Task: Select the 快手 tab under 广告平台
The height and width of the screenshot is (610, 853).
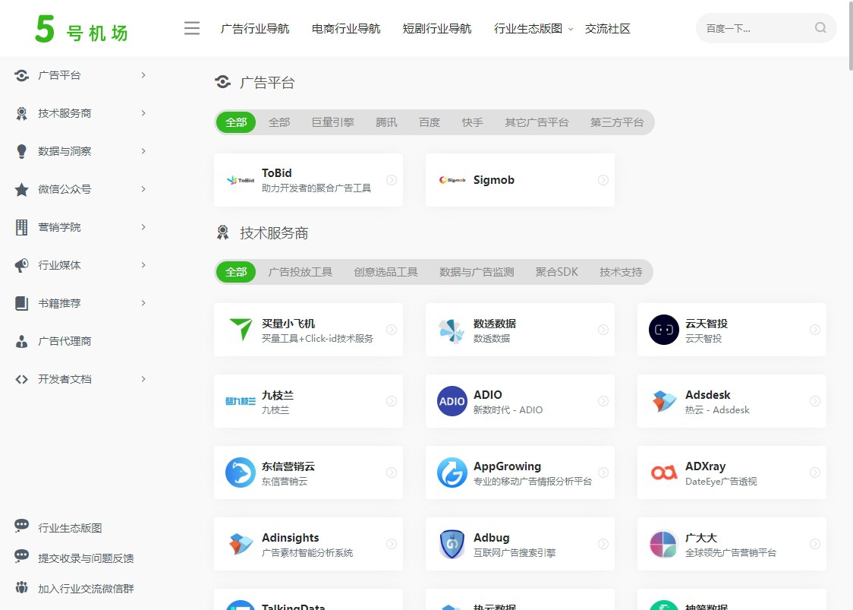Action: pyautogui.click(x=472, y=122)
